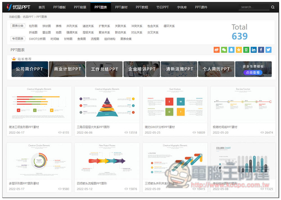The height and width of the screenshot is (200, 281).
Task: Open 鱼骨图 special charts
Action: [x=81, y=39]
